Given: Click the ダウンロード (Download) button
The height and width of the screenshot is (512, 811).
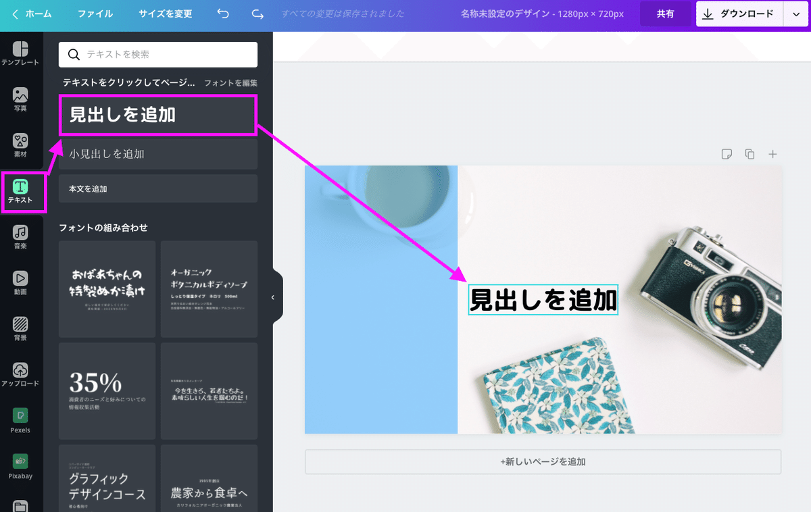Looking at the screenshot, I should tap(739, 14).
